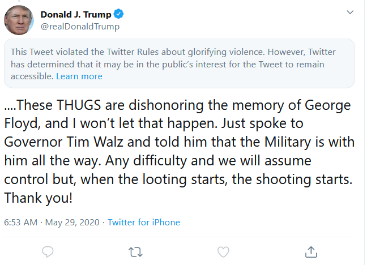Expand the tweet options chevron menu
The width and height of the screenshot is (367, 265).
351,12
